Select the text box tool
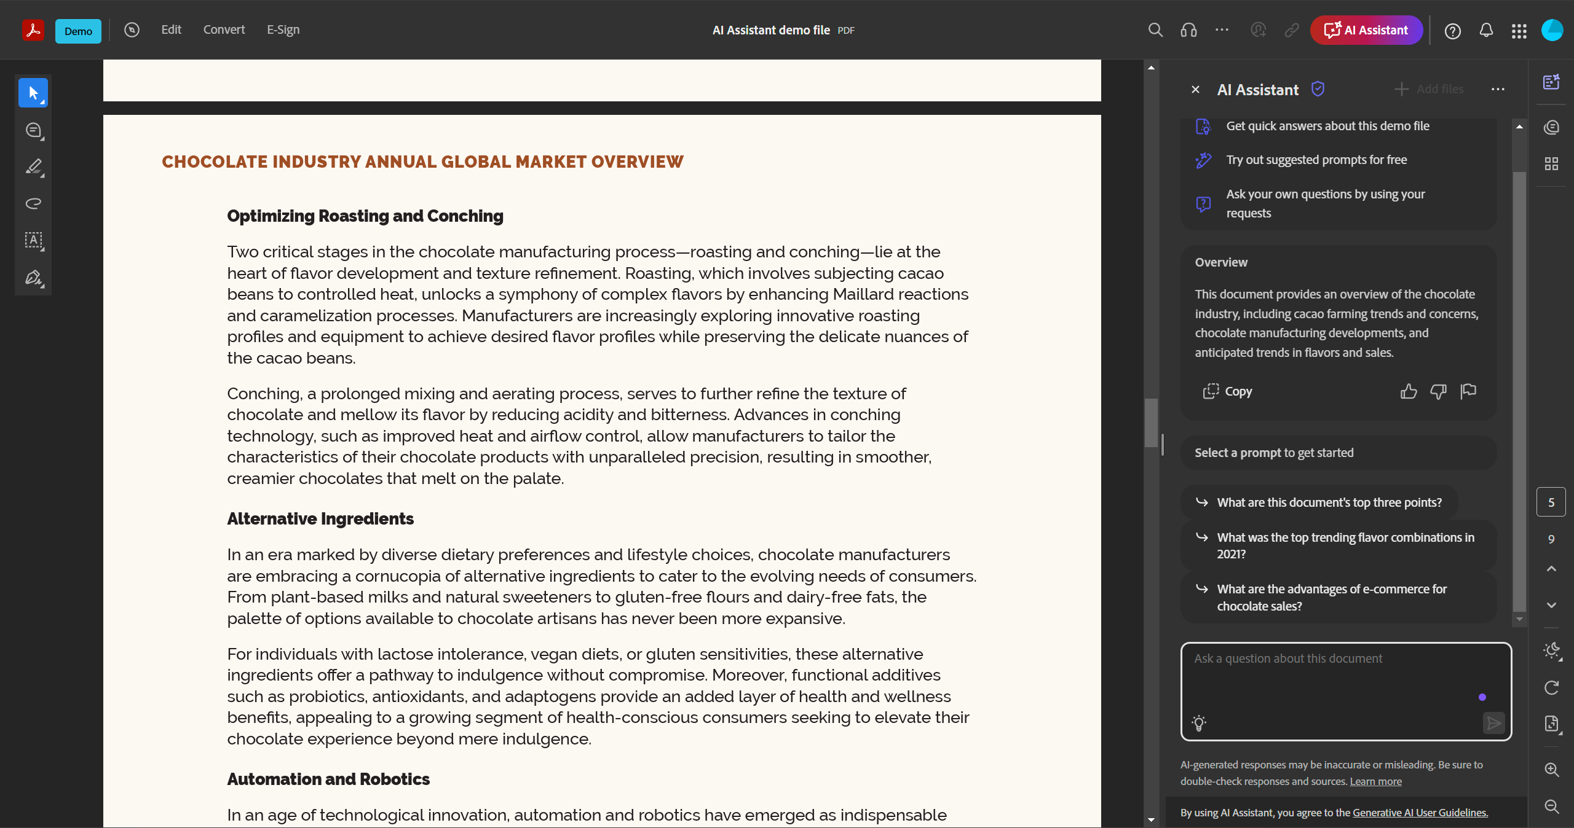The height and width of the screenshot is (828, 1574). [x=33, y=240]
